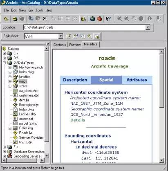Click the Edit metadata icon beside Stylesheet
Viewport: 168px width, 171px height.
(68, 36)
